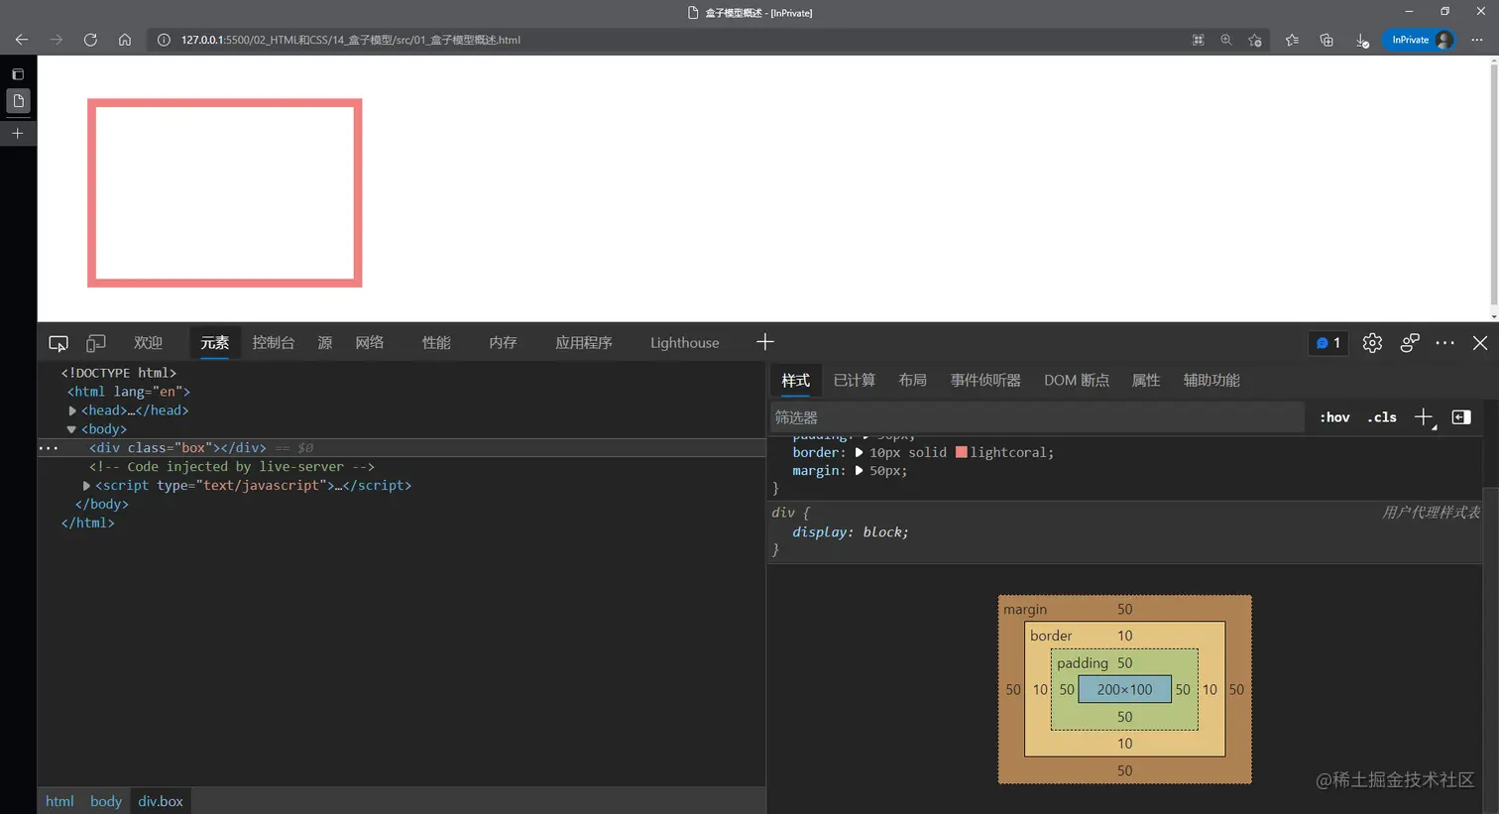Toggle device emulation mode
Screen dimensions: 1499x814
coord(96,343)
